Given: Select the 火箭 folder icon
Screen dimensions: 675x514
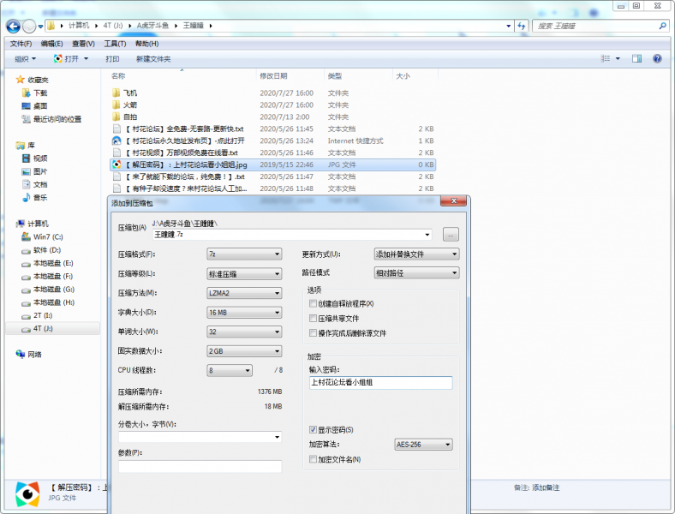Looking at the screenshot, I should tap(116, 105).
